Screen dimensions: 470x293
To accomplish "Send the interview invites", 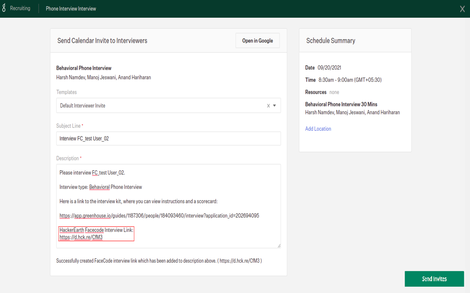I will point(434,279).
